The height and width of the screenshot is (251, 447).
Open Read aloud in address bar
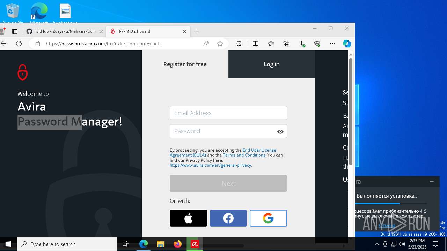coord(206,44)
